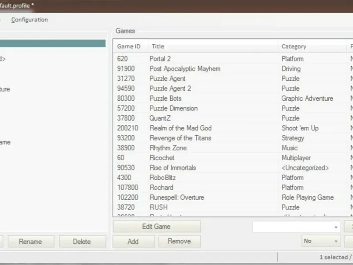Click the Remove game button
The width and height of the screenshot is (353, 265).
[180, 241]
